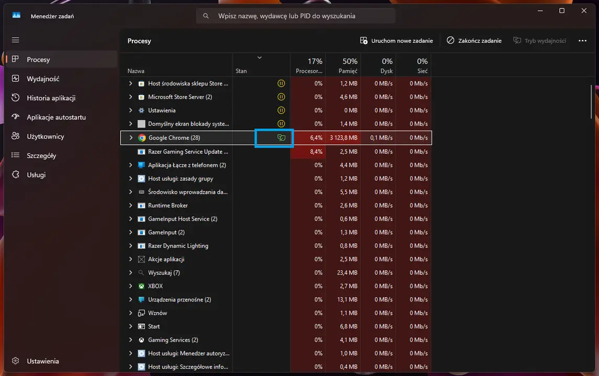Click the Wyszukaj magnifier icon
This screenshot has width=599, height=376.
[x=141, y=273]
